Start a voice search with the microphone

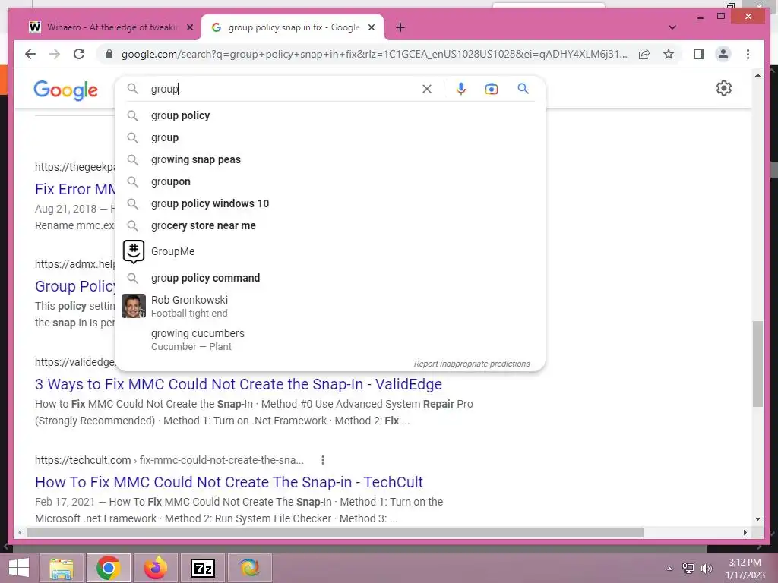461,89
